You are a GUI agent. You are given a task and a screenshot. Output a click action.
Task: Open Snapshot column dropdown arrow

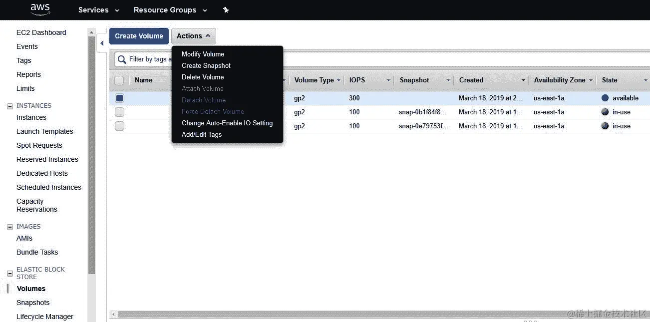[448, 80]
